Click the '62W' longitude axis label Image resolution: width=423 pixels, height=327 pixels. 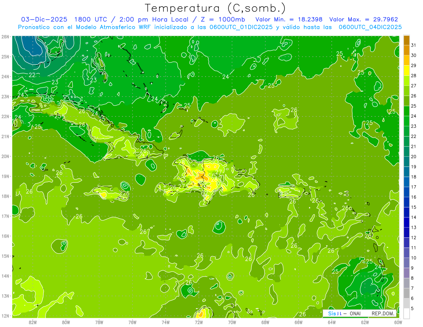click(x=365, y=322)
